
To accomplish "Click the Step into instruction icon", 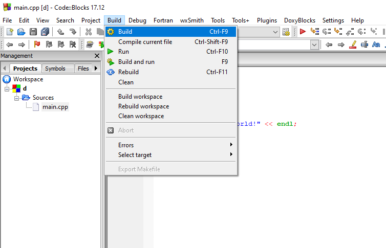I will 374,32.
